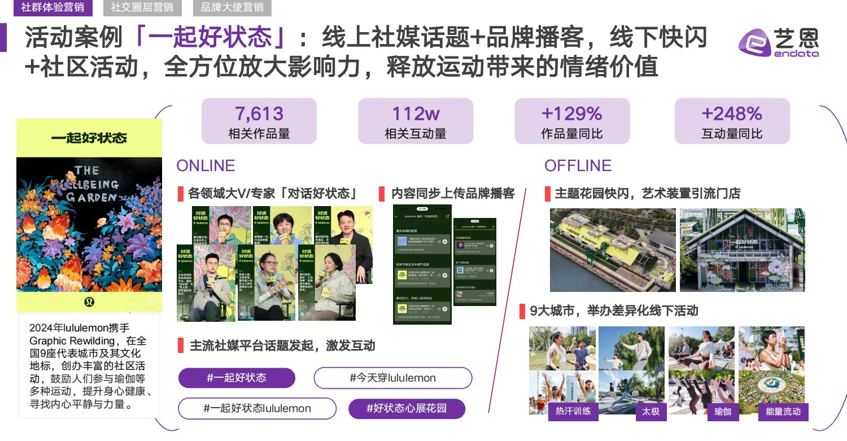
Task: Switch to the 社交圈层营销 tab
Action: point(142,7)
